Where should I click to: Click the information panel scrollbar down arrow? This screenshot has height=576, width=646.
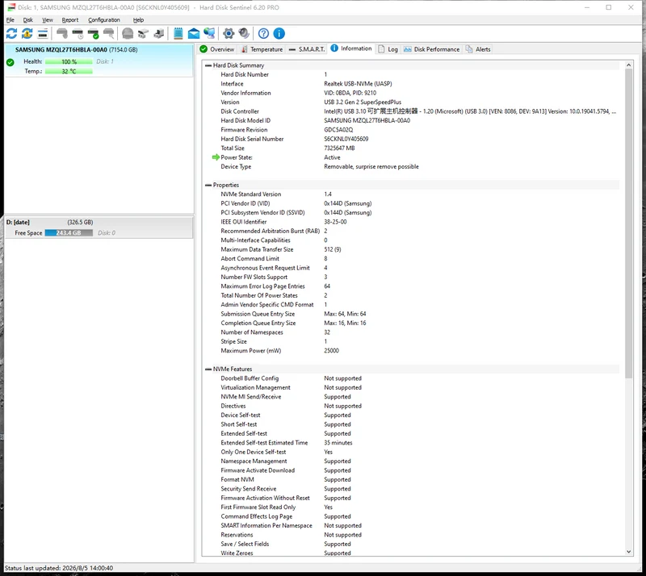point(628,552)
